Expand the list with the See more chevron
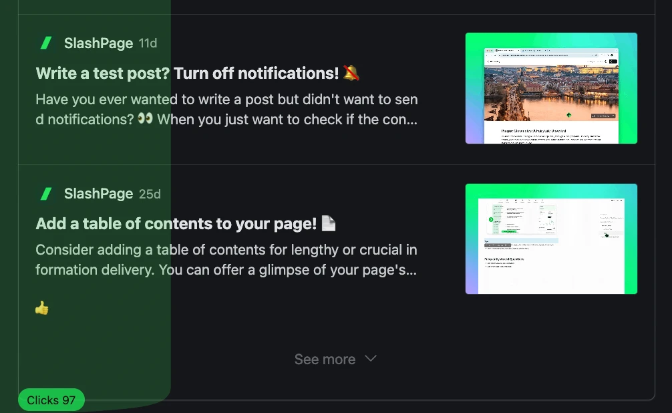 pyautogui.click(x=370, y=358)
